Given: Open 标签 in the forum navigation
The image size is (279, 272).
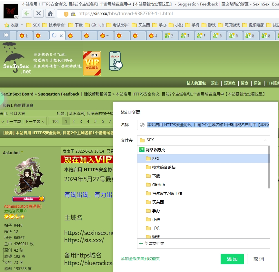Looking at the screenshot, I should pos(257,83).
